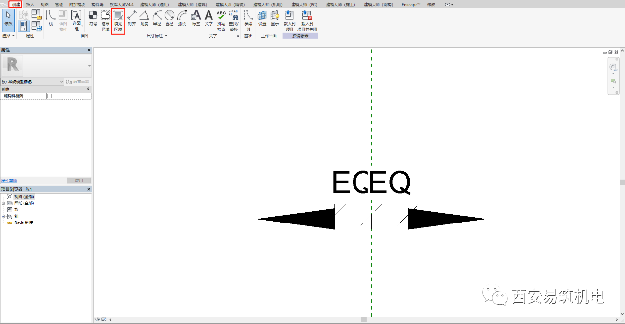Open the 属性帮助 link
625x324 pixels.
(x=9, y=181)
